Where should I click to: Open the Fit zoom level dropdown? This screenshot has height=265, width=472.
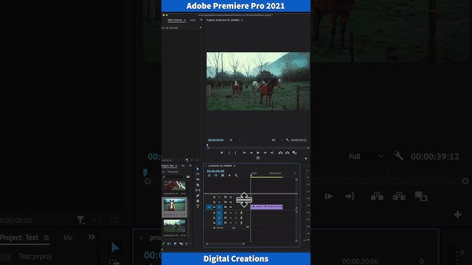click(235, 140)
